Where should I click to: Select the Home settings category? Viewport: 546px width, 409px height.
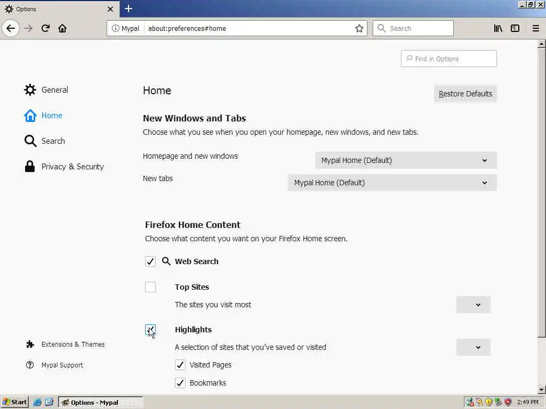click(x=43, y=116)
